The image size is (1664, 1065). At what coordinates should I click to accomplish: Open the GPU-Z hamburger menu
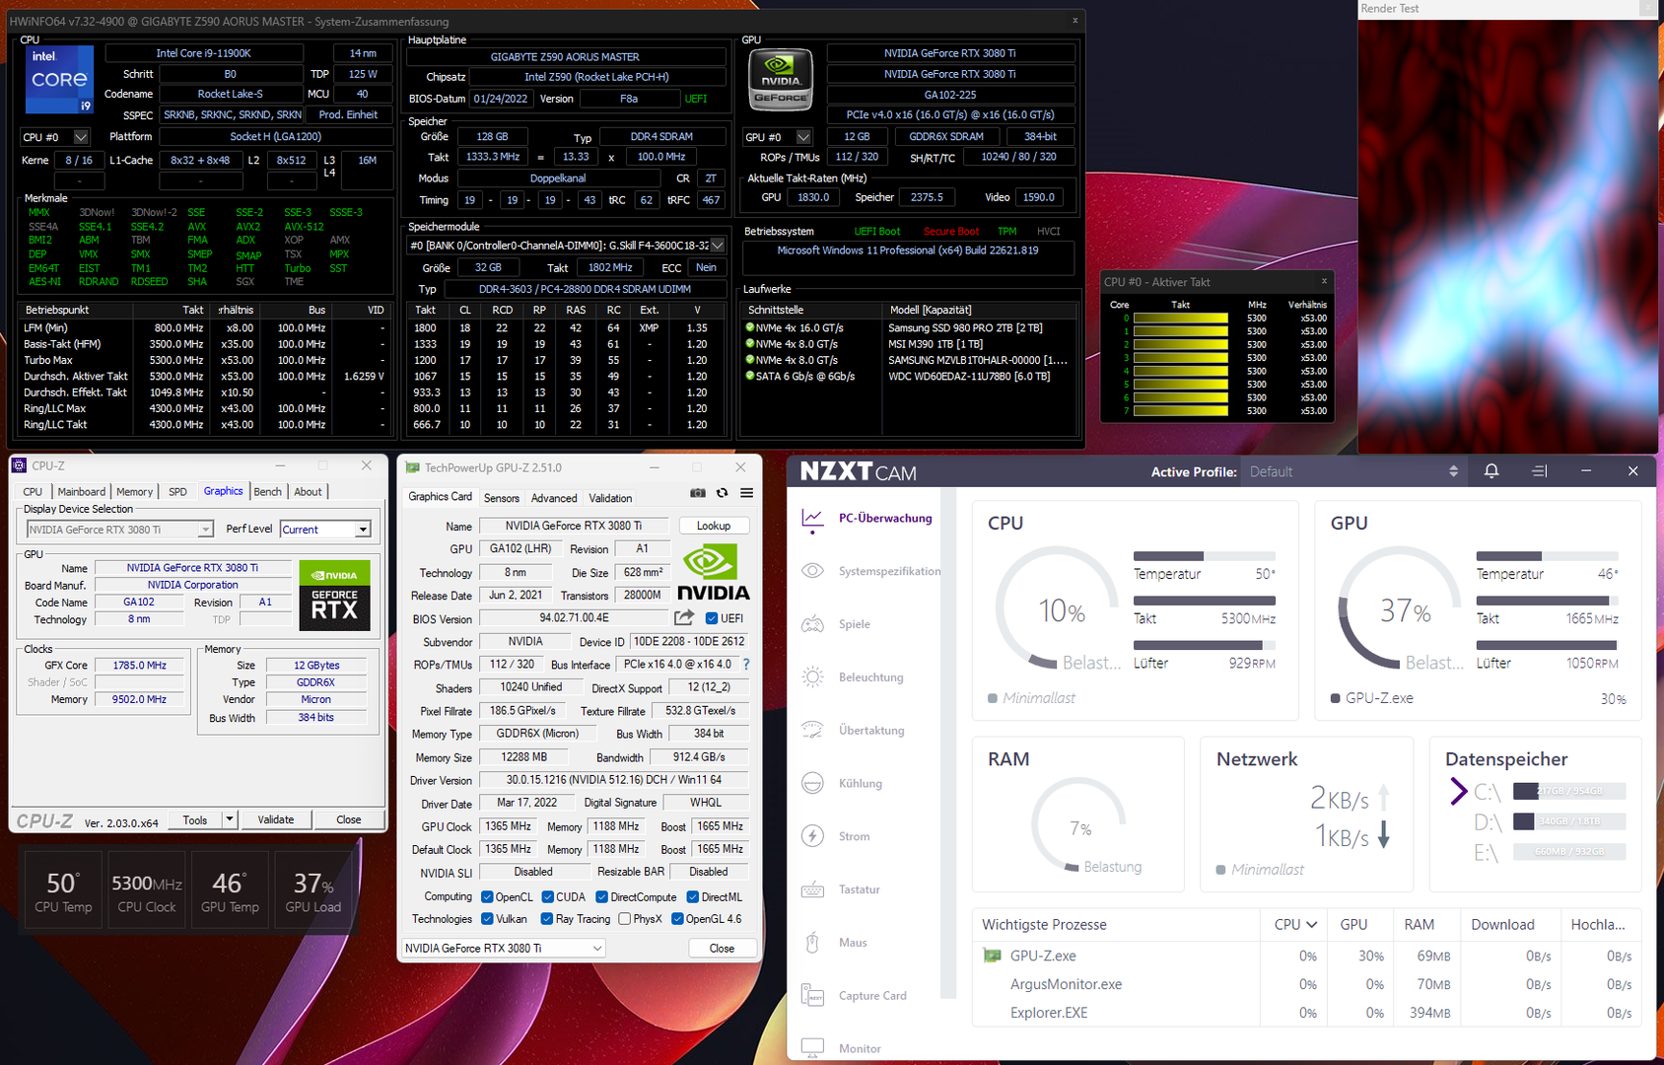[x=747, y=493]
